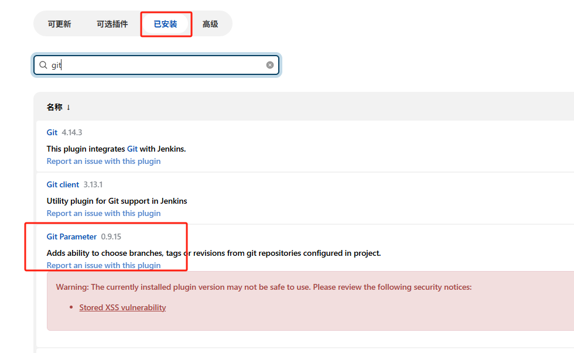Follow the Git link in plugin description
The height and width of the screenshot is (353, 574).
[x=132, y=149]
